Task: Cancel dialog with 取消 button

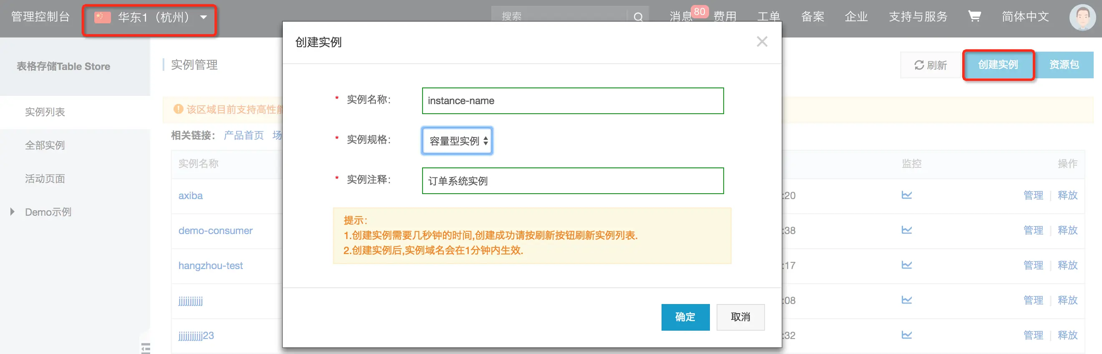Action: point(740,317)
